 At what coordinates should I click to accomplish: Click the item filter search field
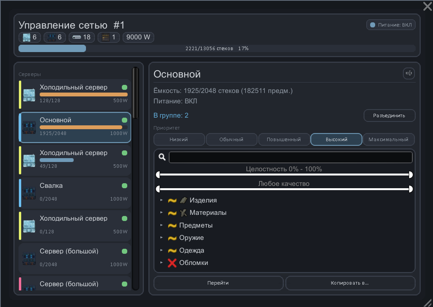(x=290, y=157)
